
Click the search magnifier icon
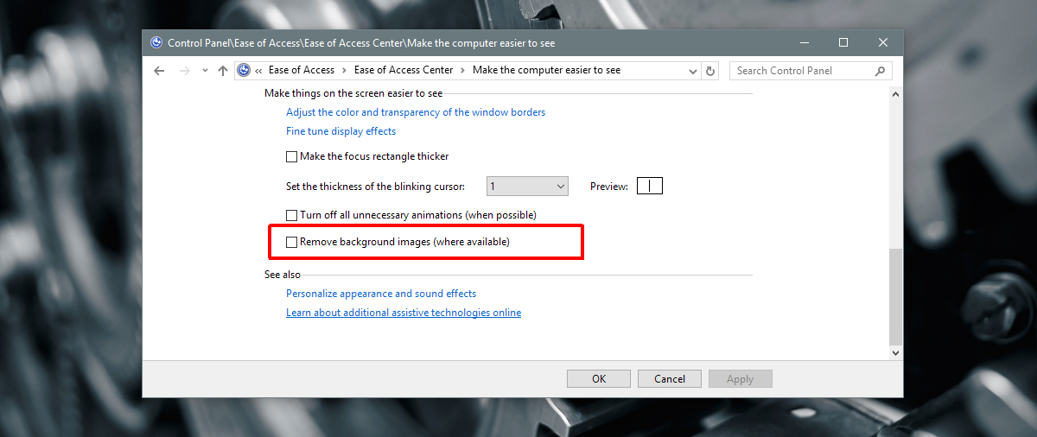(881, 71)
